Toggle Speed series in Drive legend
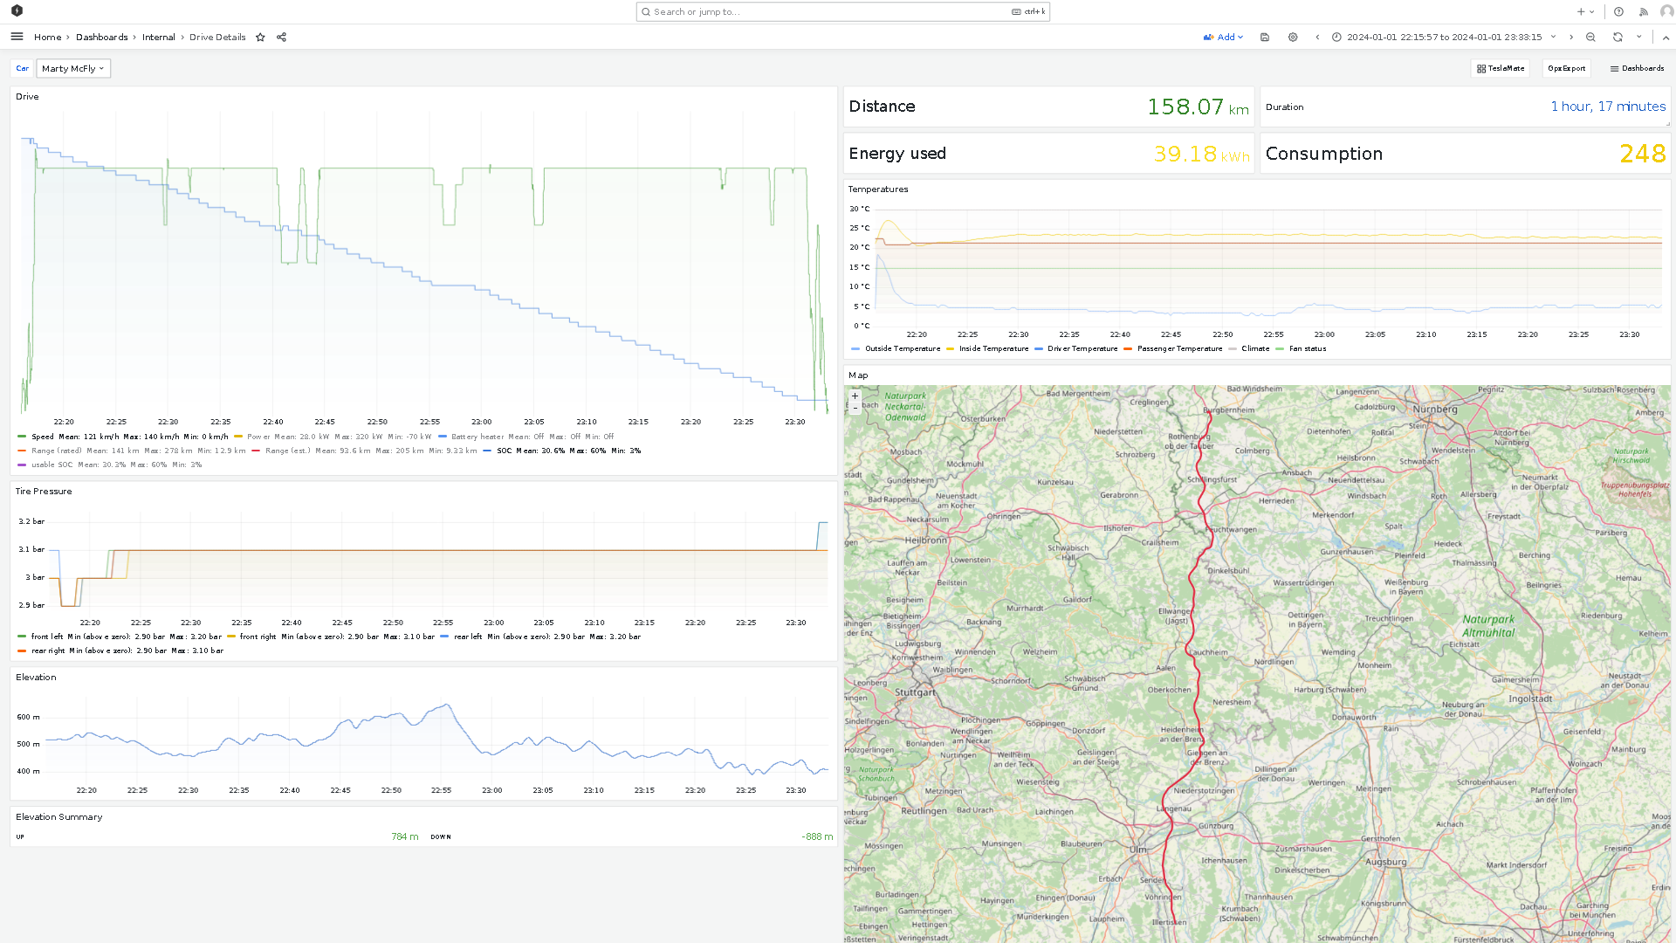Viewport: 1676px width, 943px height. coord(43,437)
